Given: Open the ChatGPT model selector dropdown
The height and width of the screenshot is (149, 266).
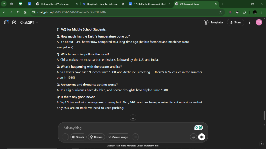Looking at the screenshot, I should [29, 23].
